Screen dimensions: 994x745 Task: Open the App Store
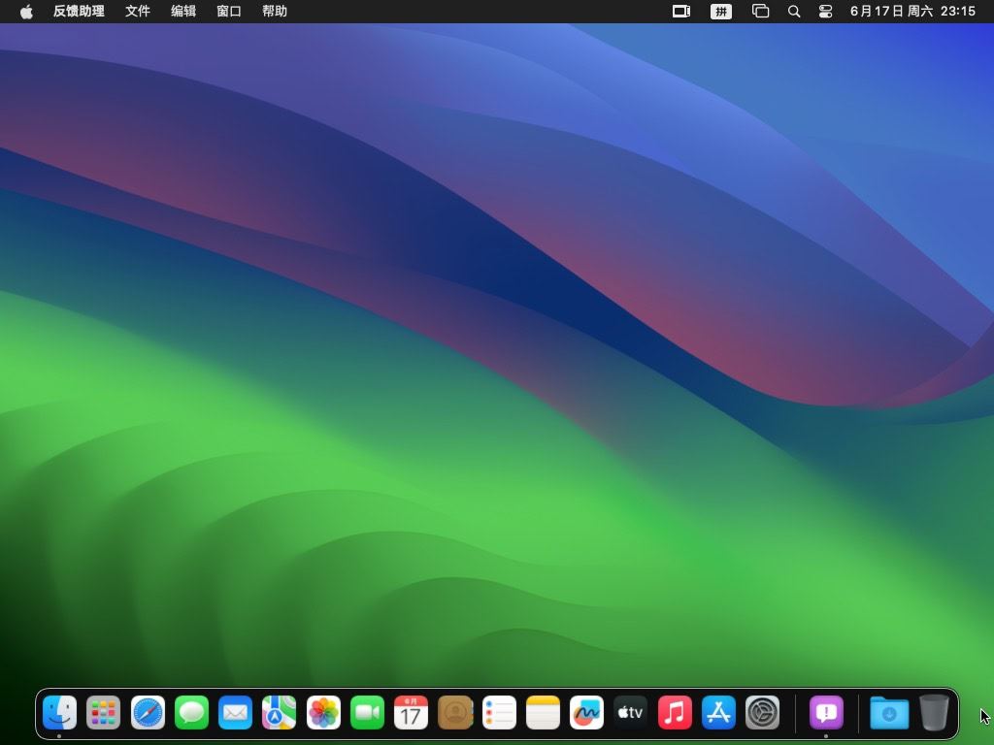[718, 713]
